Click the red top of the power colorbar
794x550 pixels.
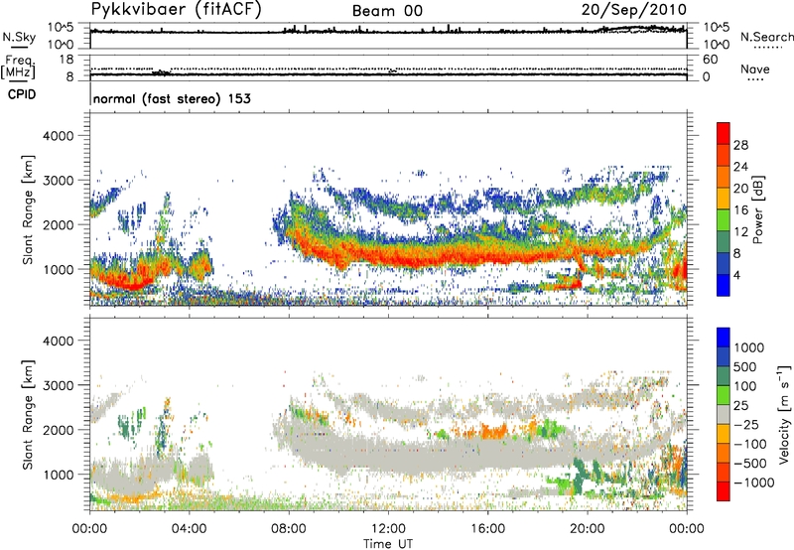(x=724, y=133)
